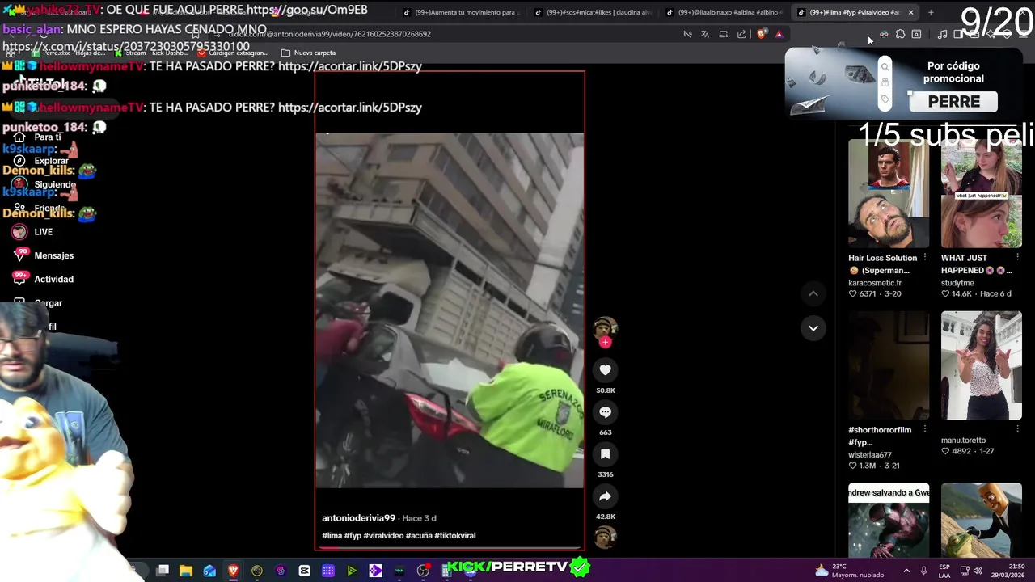Open File Explorer from the taskbar

pos(186,571)
